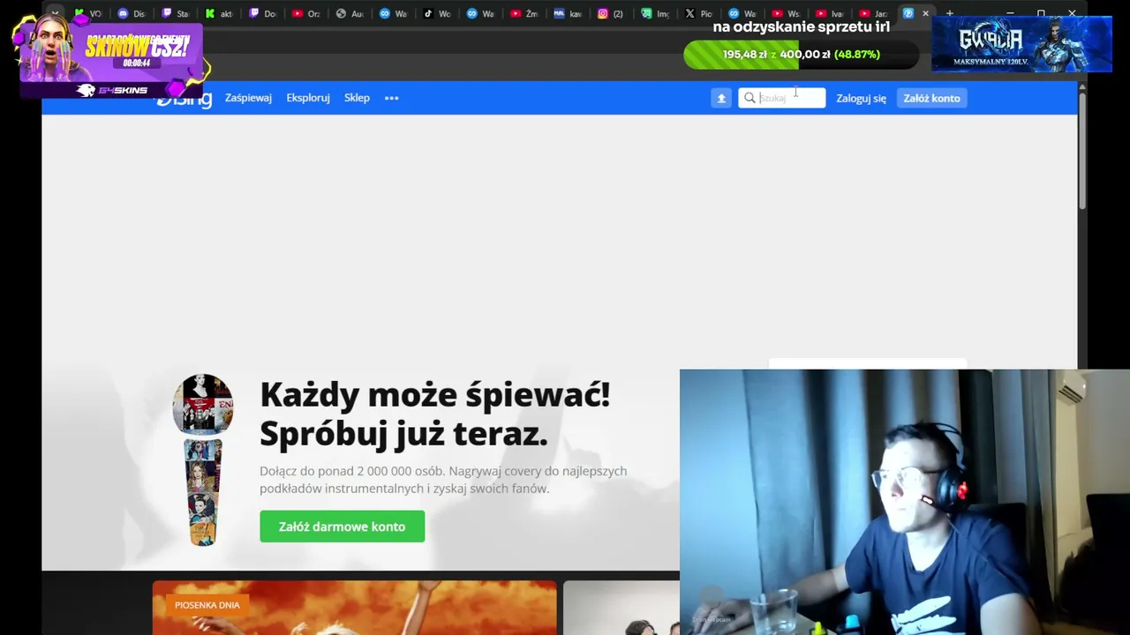Click the magnifier icon in the search box
This screenshot has height=635, width=1130.
coord(750,98)
